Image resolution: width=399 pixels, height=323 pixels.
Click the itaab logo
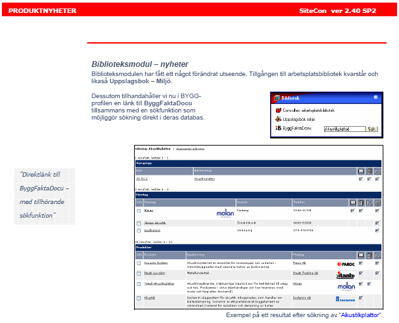[346, 275]
